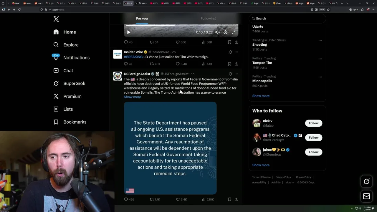Expand the More footer menu
Viewport: 377px width, 212px height.
(290, 183)
